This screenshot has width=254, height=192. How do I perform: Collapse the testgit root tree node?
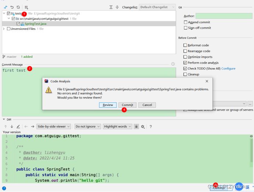click(4, 14)
